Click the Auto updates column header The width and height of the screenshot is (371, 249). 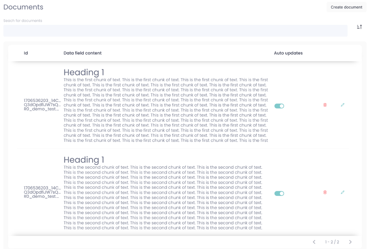tap(288, 53)
